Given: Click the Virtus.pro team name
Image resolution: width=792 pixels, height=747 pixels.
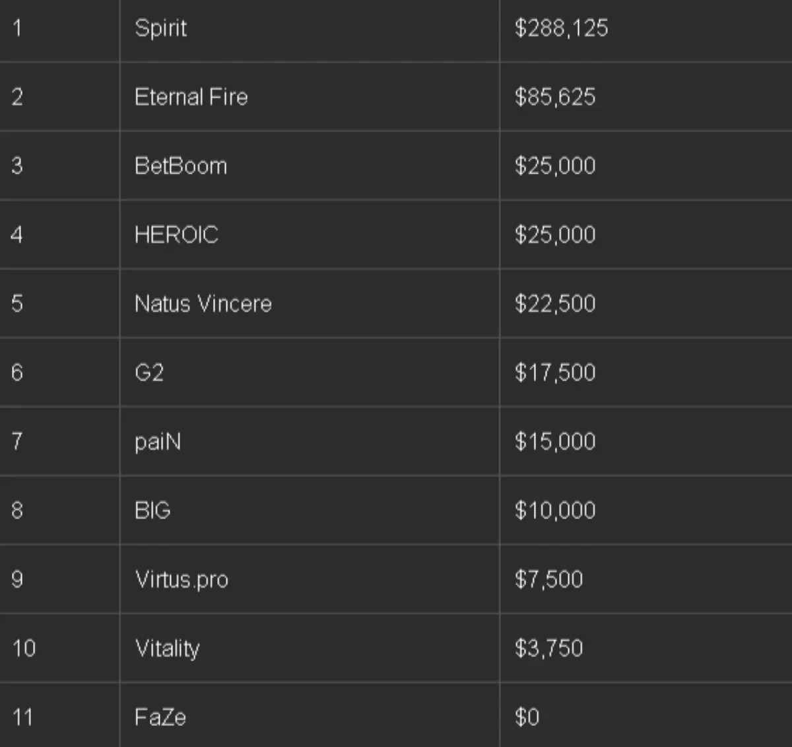Looking at the screenshot, I should pyautogui.click(x=181, y=579).
